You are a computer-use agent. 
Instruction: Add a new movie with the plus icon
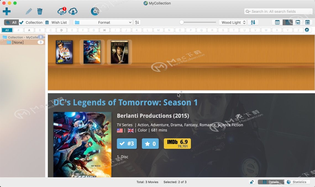(7, 11)
